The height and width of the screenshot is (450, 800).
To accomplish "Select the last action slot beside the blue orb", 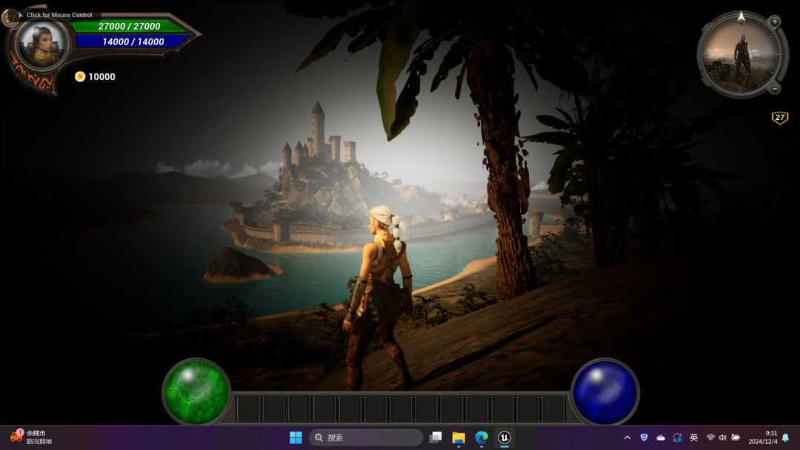I will point(553,409).
